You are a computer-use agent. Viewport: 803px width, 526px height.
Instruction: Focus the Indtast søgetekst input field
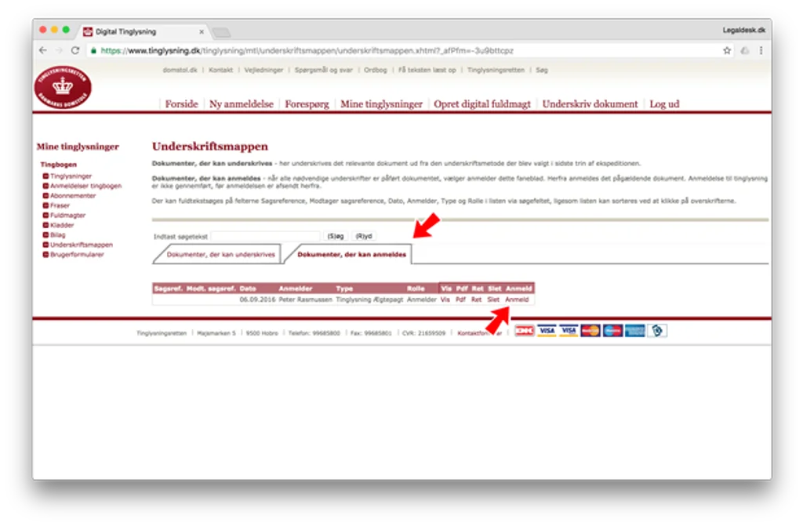tap(265, 236)
